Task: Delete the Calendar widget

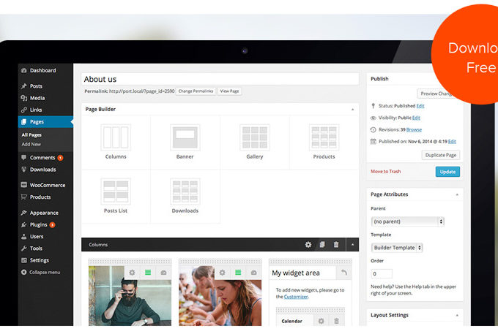Action: pos(336,321)
